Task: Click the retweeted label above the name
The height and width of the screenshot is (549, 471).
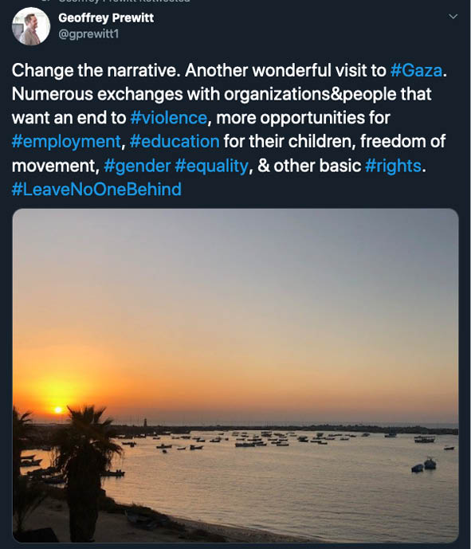Action: pyautogui.click(x=124, y=1)
